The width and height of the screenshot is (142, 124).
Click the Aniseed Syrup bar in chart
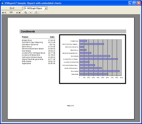[83, 41]
